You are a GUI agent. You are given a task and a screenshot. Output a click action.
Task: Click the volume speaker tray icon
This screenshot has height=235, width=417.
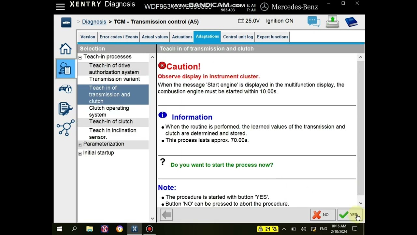pyautogui.click(x=303, y=229)
